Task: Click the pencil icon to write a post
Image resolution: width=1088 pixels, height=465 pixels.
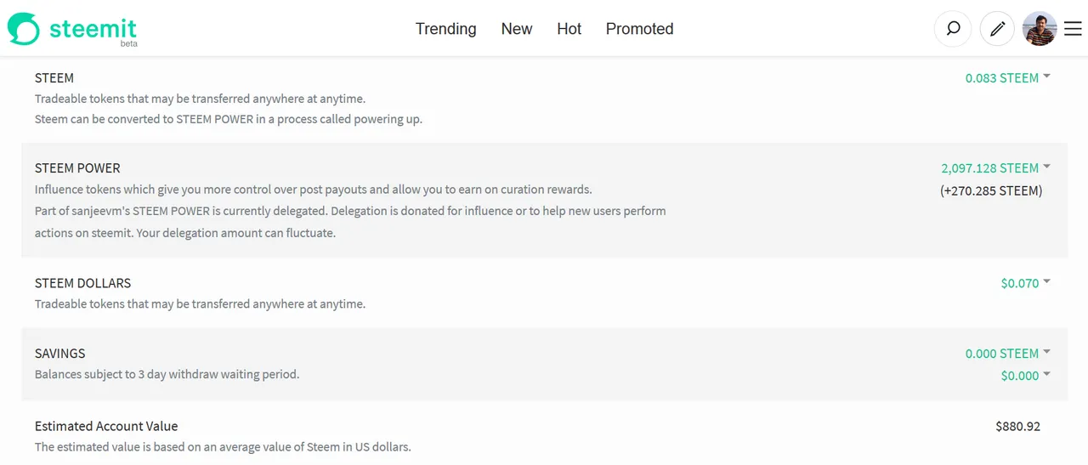Action: click(998, 29)
